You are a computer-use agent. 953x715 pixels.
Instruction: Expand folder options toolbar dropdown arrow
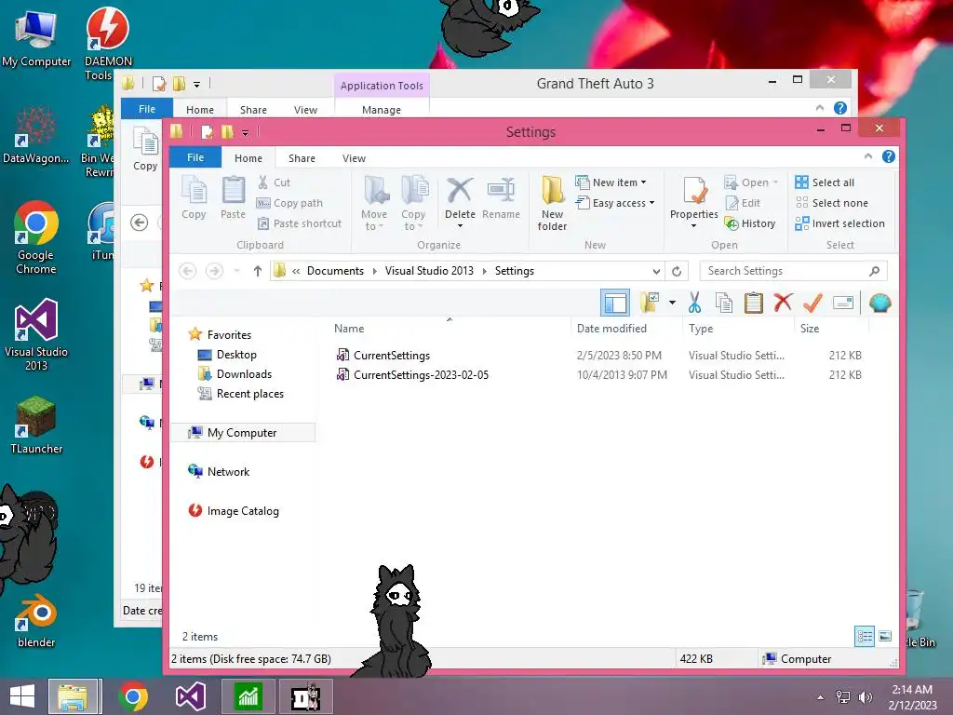[x=672, y=303]
